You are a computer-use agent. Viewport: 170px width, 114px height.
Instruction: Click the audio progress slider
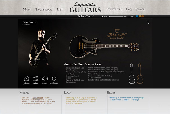[x=116, y=16]
